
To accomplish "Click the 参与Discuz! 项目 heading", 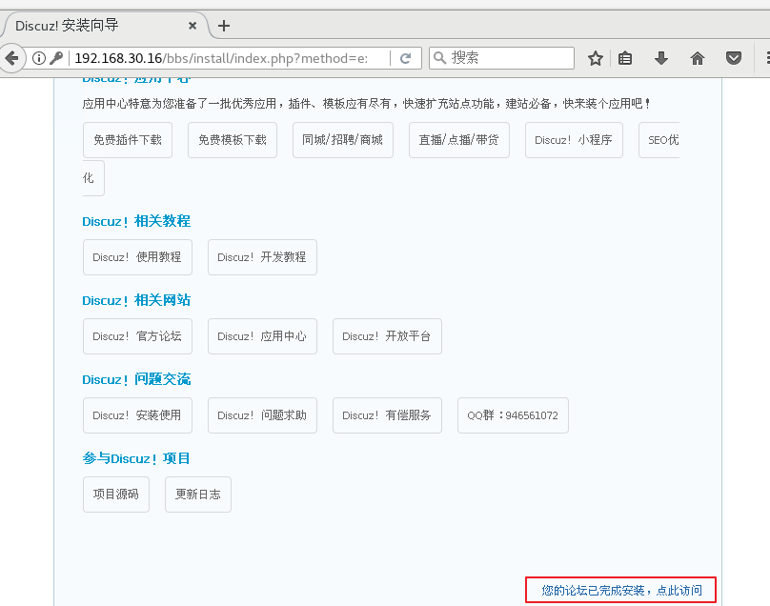I will coord(136,458).
